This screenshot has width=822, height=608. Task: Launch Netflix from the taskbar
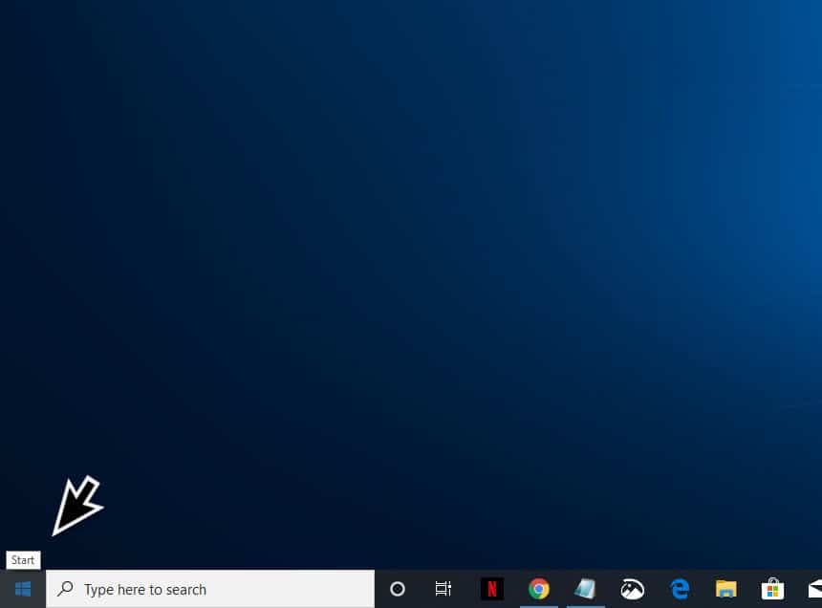click(x=491, y=589)
